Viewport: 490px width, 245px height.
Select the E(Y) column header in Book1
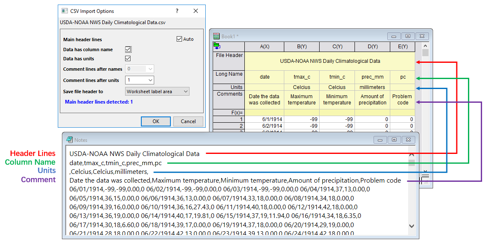coord(402,47)
